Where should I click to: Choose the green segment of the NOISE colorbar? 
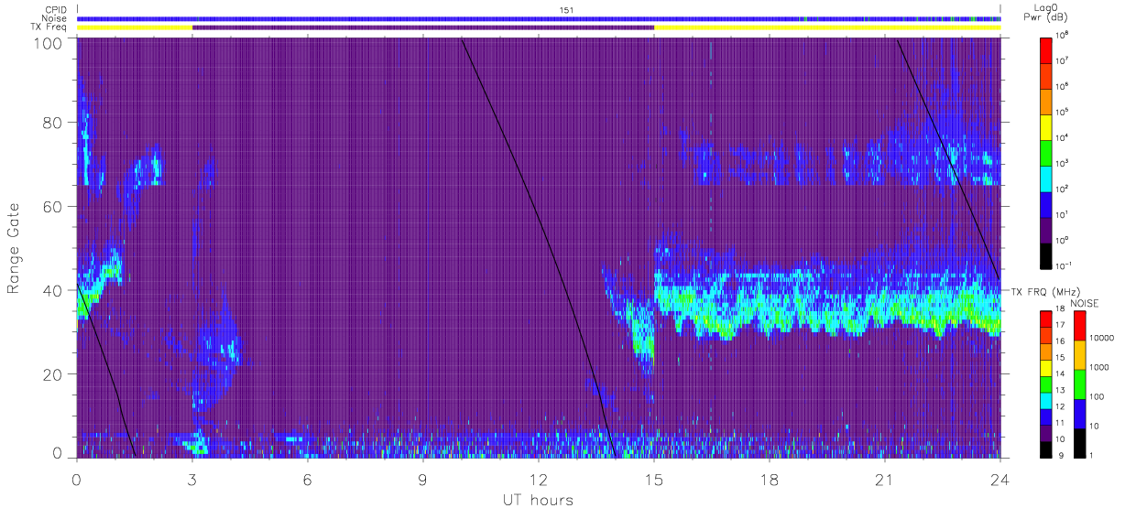(1079, 384)
